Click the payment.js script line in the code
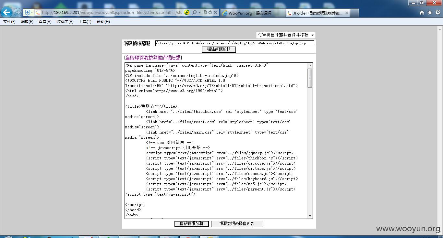The image size is (443, 238). click(x=221, y=189)
